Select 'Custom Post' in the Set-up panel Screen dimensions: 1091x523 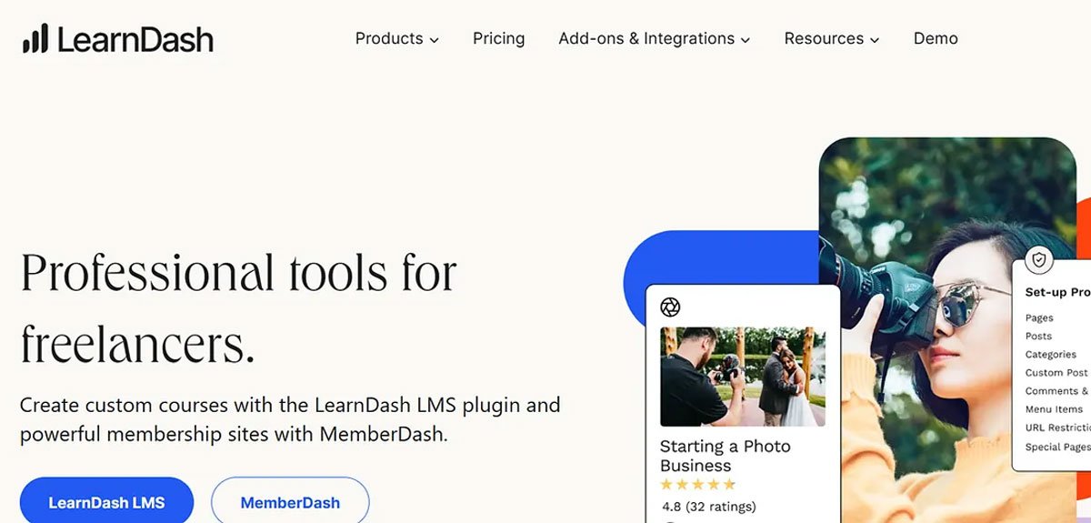coord(1056,373)
